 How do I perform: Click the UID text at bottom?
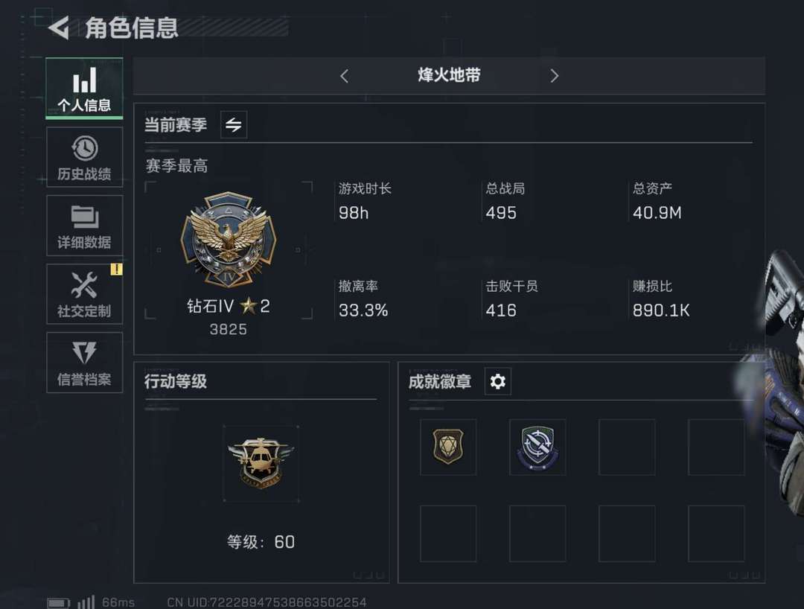click(267, 602)
